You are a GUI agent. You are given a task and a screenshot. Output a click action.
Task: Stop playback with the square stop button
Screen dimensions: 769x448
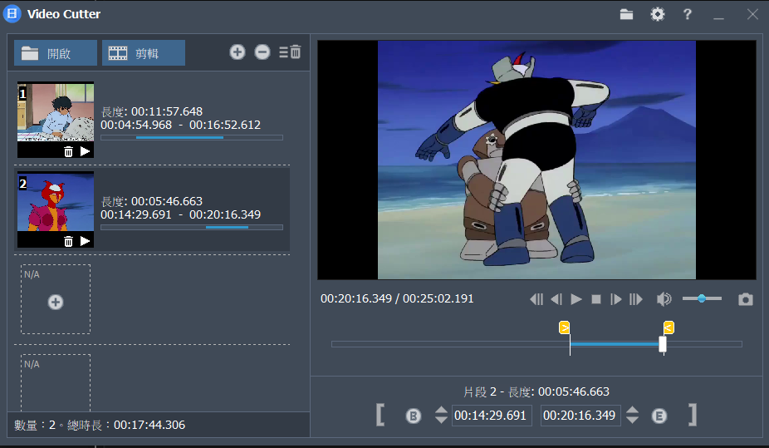(x=595, y=299)
